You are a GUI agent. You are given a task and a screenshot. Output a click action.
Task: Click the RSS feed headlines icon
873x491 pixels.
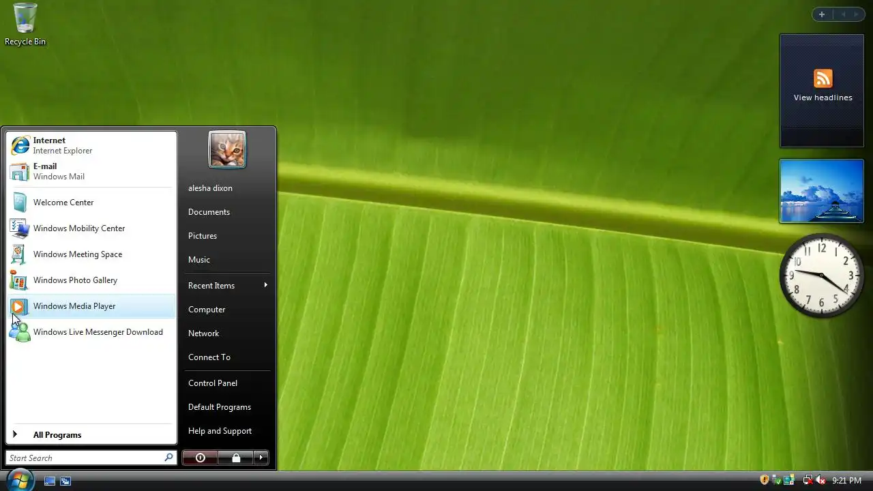pyautogui.click(x=823, y=78)
